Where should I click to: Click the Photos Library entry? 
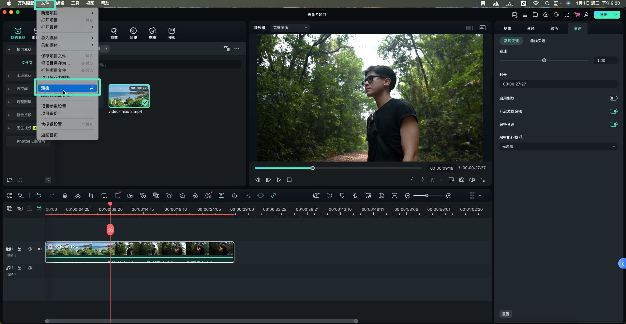(31, 141)
